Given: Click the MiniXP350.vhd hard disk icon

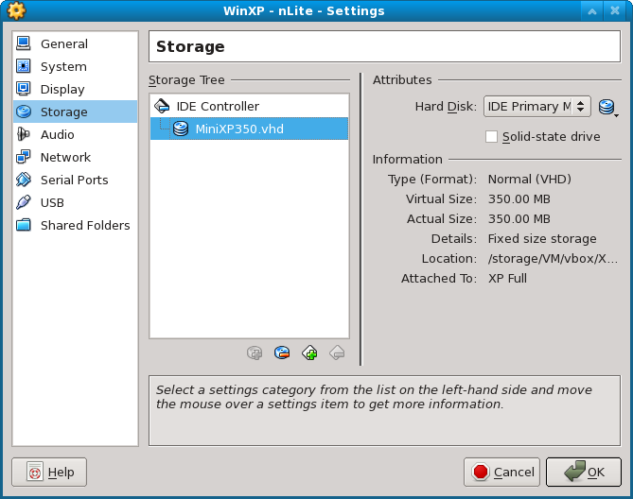Looking at the screenshot, I should click(x=181, y=129).
